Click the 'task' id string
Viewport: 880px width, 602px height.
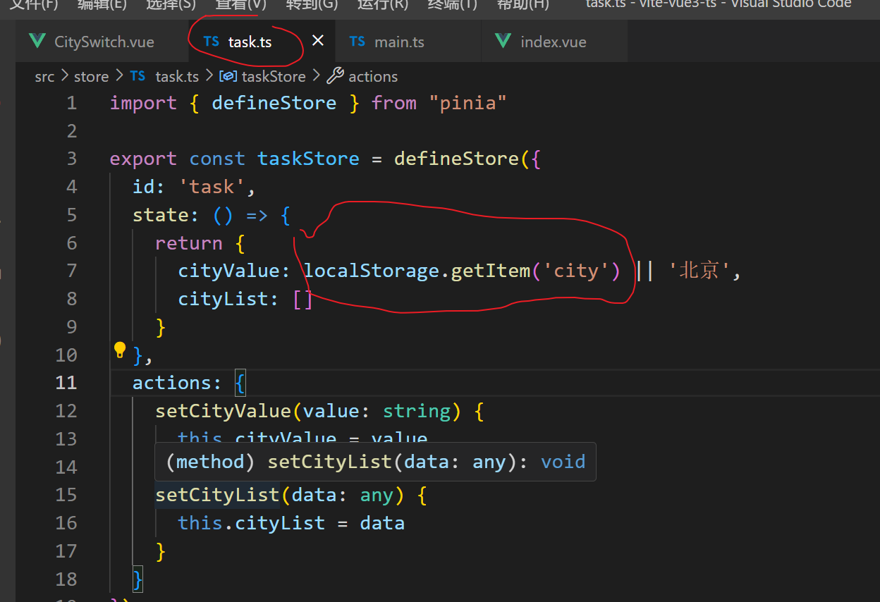point(212,187)
